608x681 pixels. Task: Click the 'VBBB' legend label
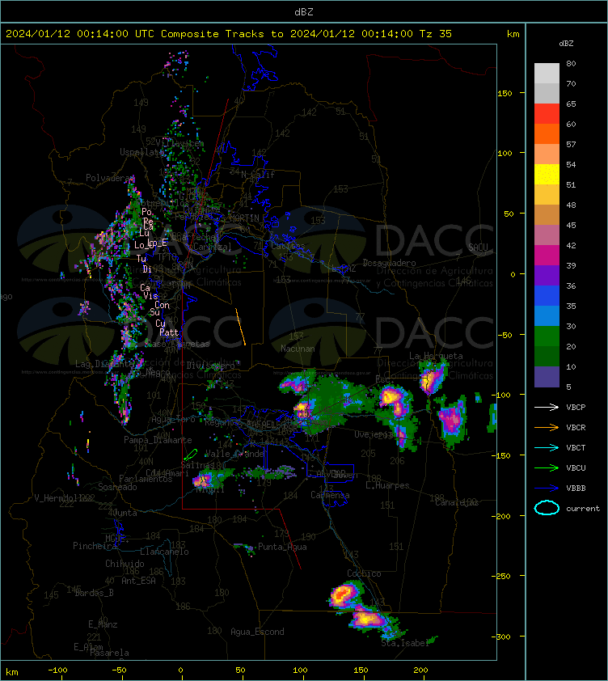click(576, 489)
